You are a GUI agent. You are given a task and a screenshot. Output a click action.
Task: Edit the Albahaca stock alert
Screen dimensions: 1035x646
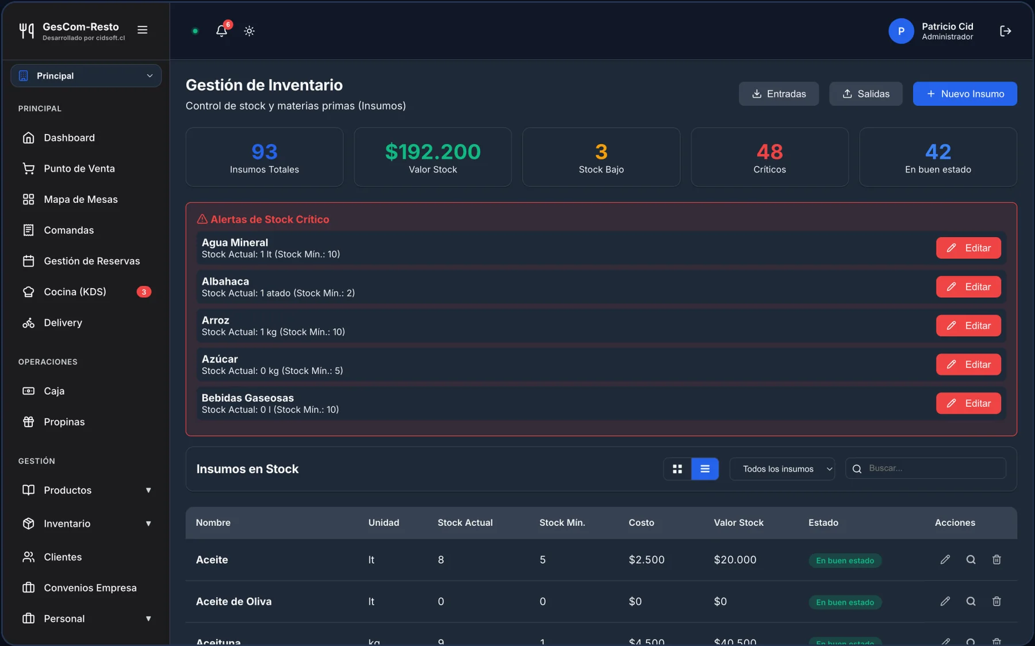968,287
